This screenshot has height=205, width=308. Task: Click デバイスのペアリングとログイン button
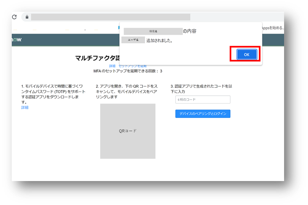click(203, 114)
